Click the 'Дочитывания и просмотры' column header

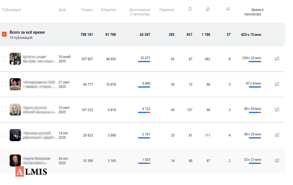click(140, 12)
